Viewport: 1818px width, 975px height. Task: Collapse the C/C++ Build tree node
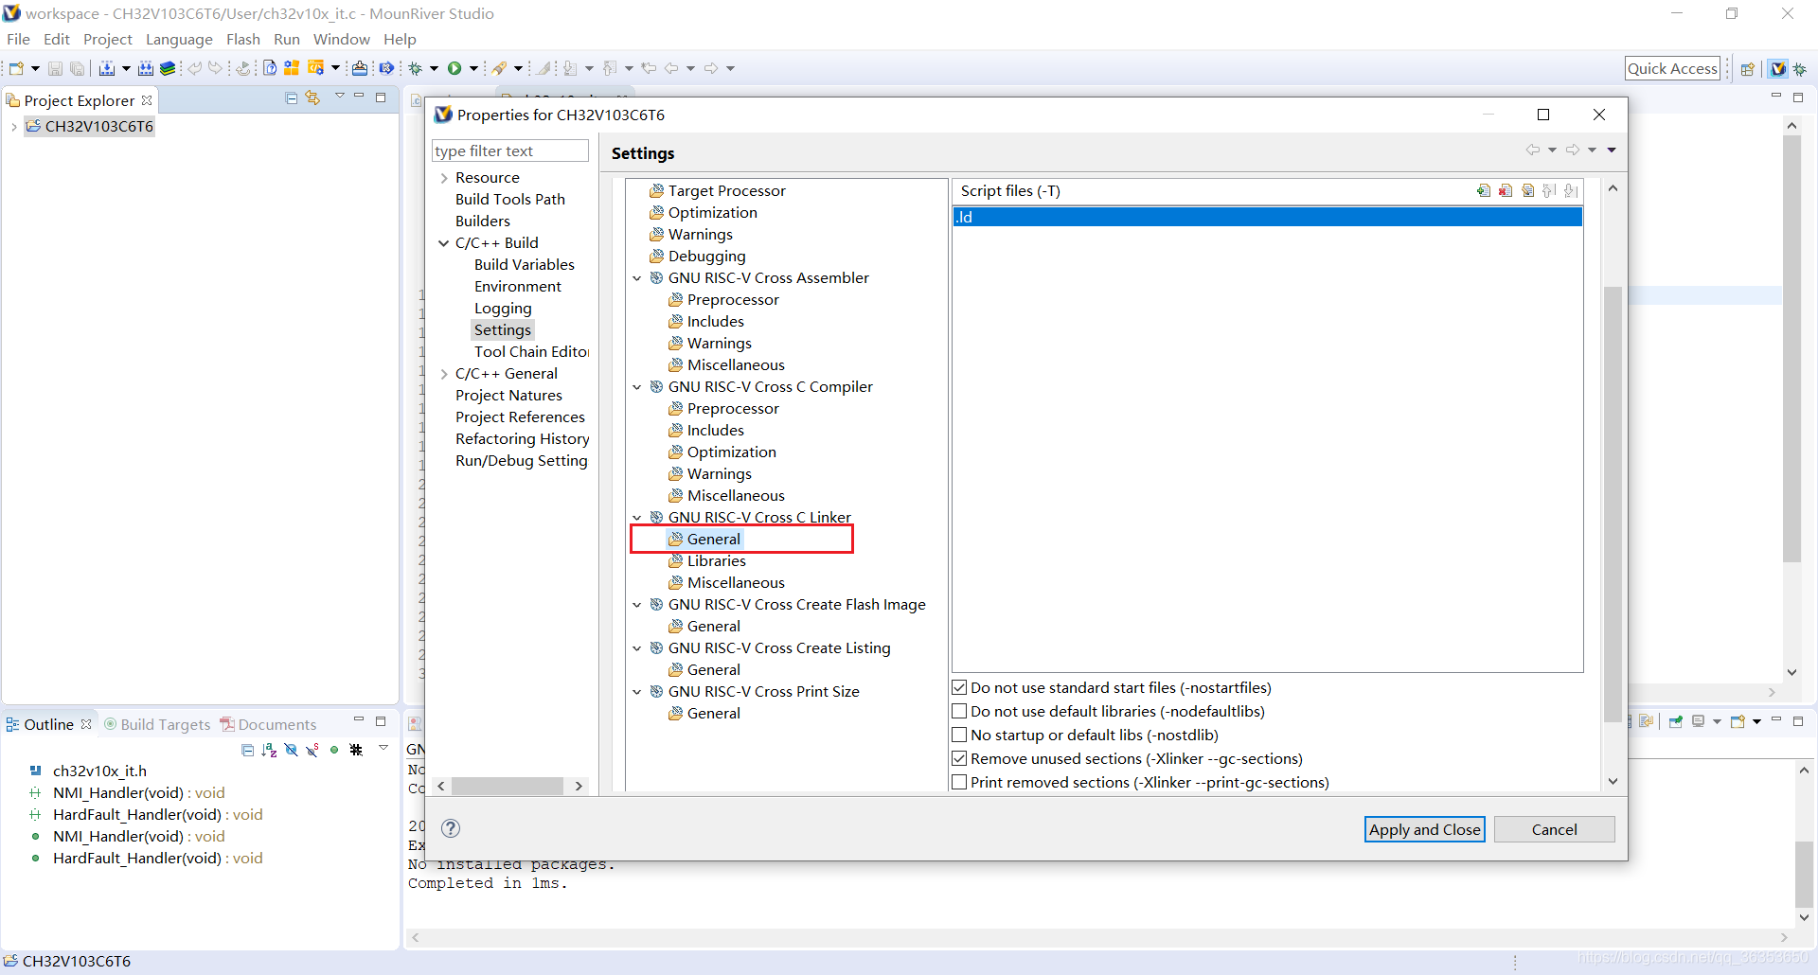point(444,243)
